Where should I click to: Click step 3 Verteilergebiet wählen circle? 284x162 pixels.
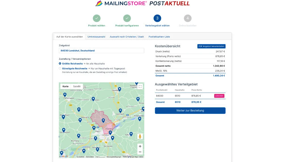pos(157,18)
